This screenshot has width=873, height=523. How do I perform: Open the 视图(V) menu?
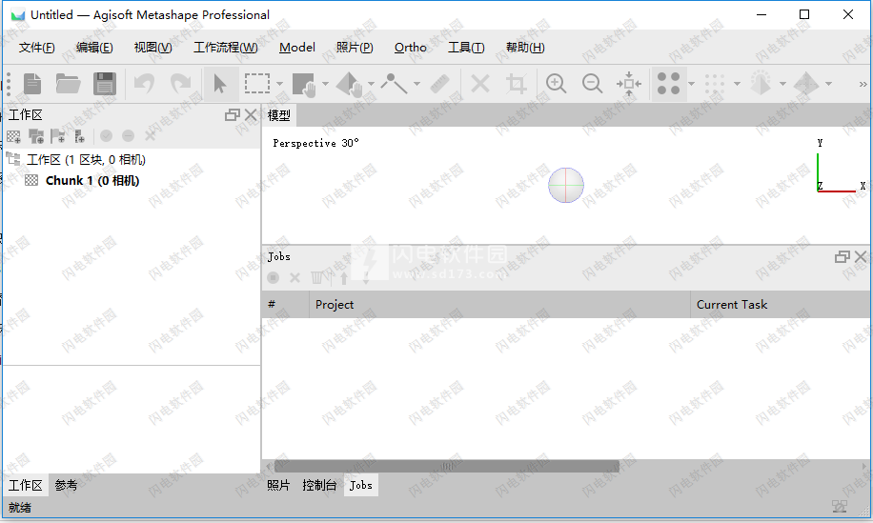point(153,48)
